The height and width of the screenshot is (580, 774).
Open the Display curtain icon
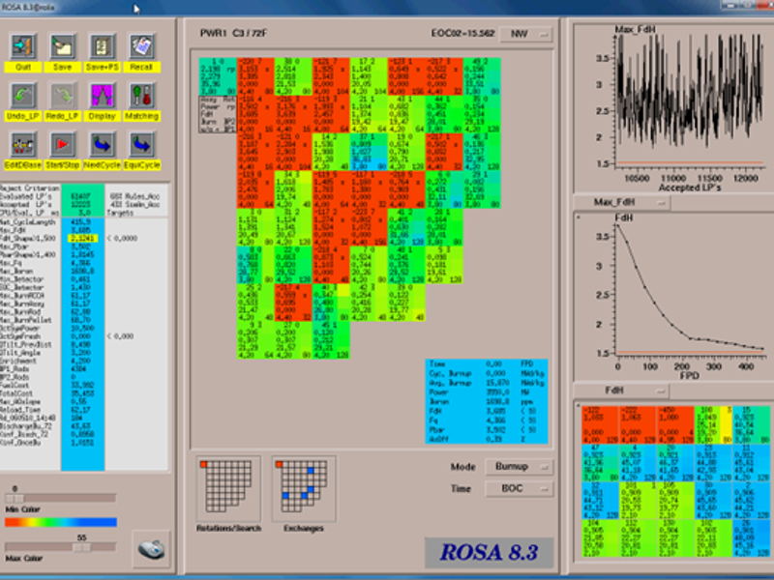[x=103, y=96]
